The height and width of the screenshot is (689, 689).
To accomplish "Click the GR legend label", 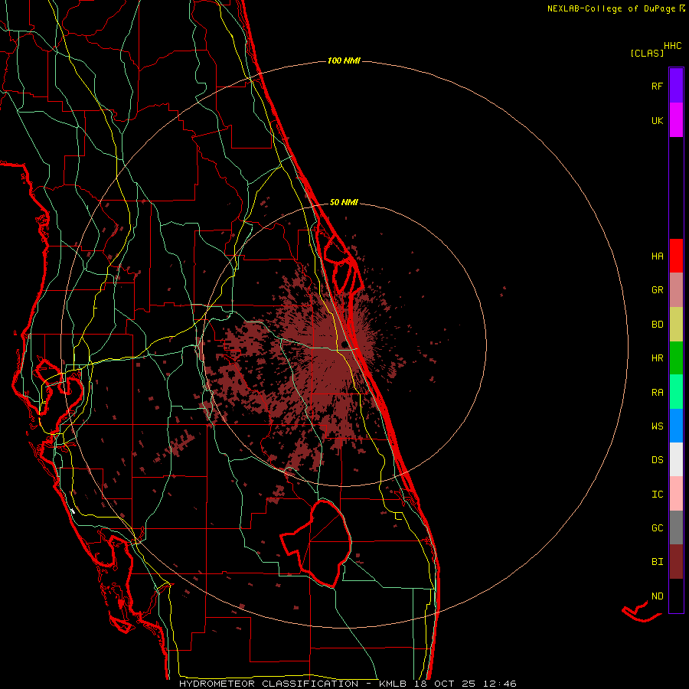I will [x=657, y=290].
